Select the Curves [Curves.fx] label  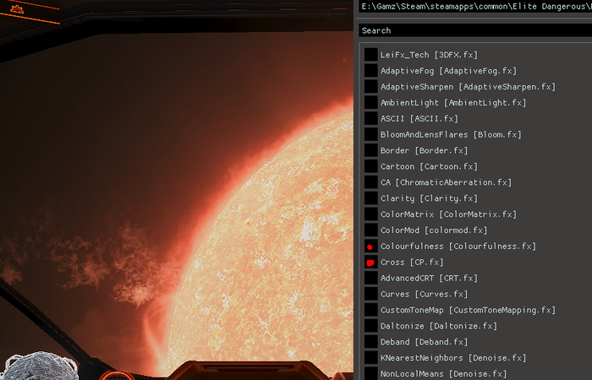[424, 294]
